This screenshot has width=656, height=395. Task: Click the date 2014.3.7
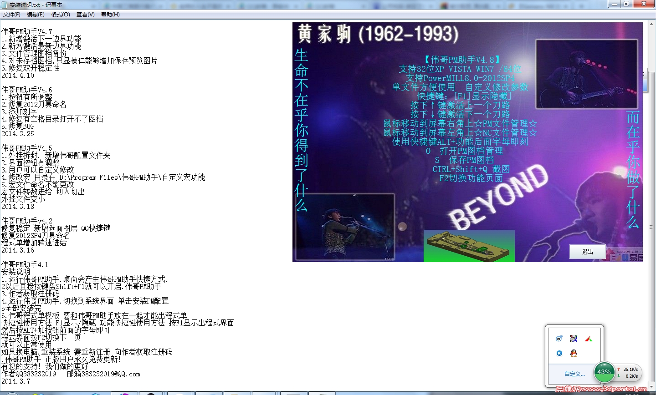(16, 381)
